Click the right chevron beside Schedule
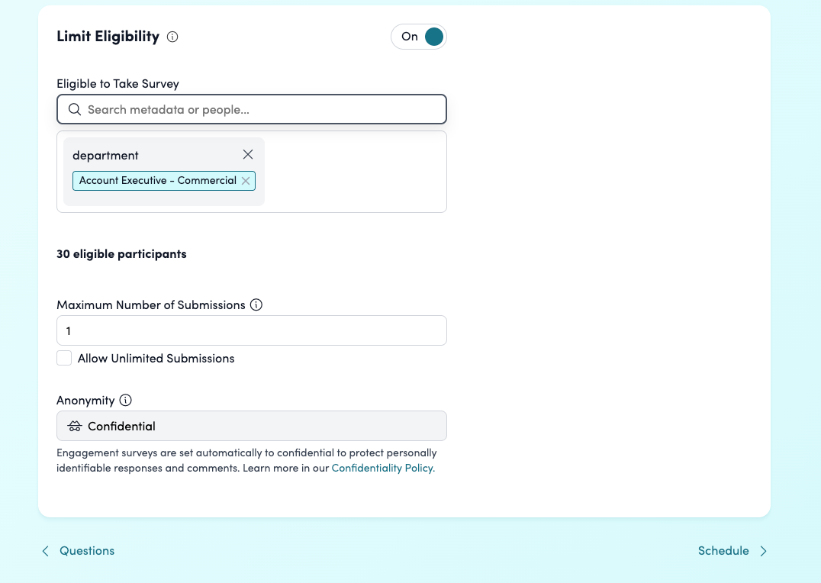821x583 pixels. 763,551
